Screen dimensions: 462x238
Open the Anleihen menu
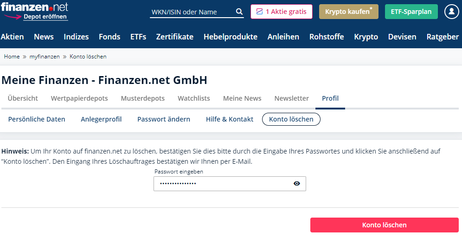pyautogui.click(x=283, y=37)
